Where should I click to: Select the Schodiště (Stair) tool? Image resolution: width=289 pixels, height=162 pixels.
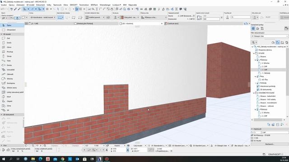12,70
